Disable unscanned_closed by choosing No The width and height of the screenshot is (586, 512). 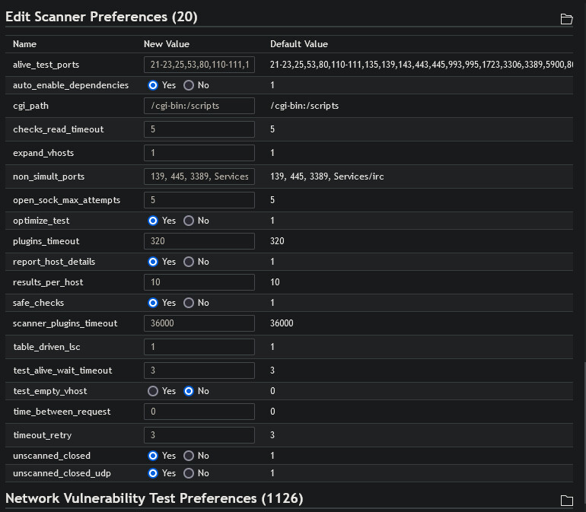click(189, 456)
